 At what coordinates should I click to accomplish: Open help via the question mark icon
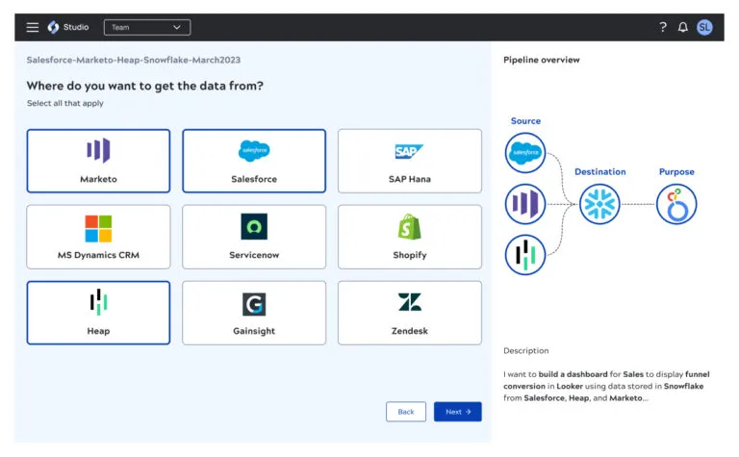click(x=663, y=27)
